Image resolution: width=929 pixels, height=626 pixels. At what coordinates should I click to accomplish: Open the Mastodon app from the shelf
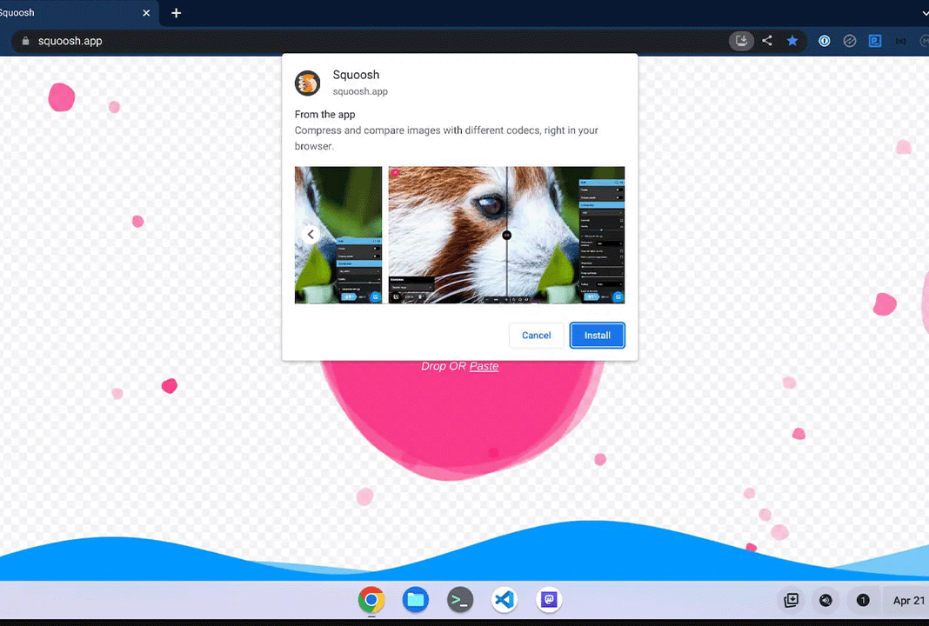click(x=549, y=600)
